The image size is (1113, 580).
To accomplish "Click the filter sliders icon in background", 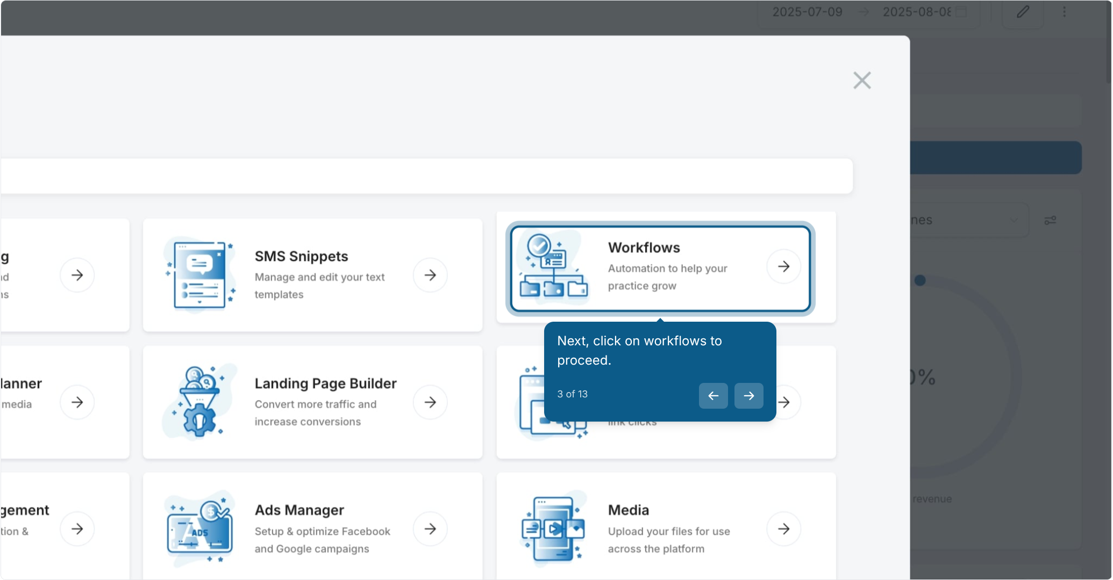I will (1050, 220).
